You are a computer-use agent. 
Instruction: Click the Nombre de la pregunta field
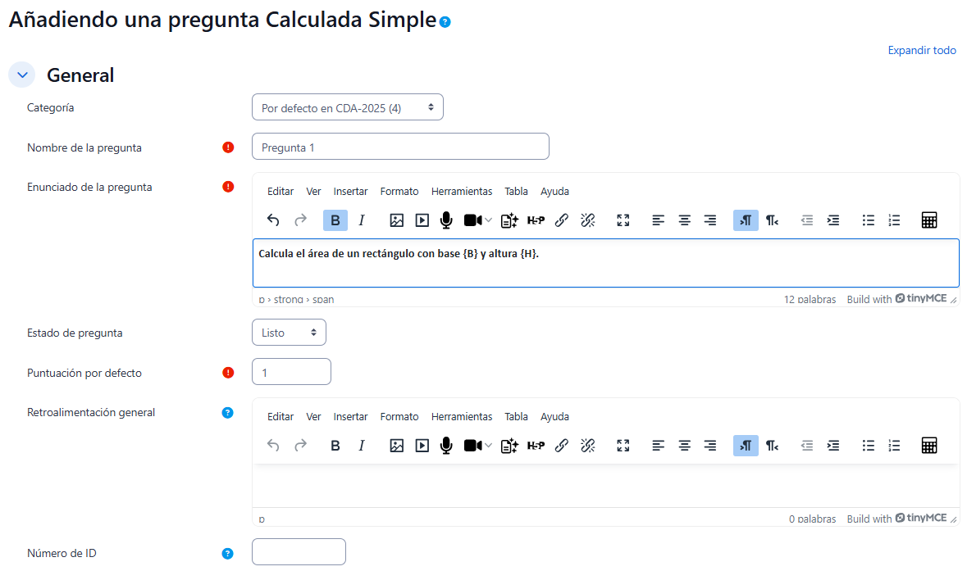(400, 147)
